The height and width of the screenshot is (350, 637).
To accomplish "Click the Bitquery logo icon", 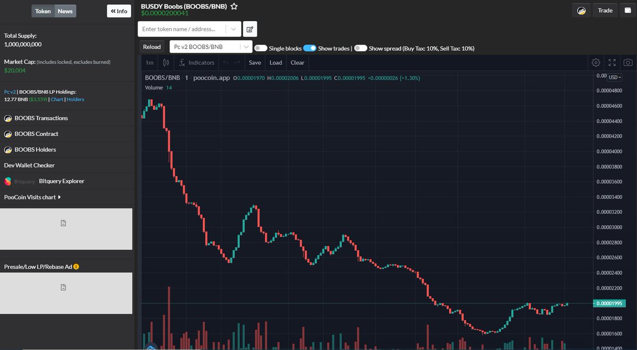I will pyautogui.click(x=8, y=181).
